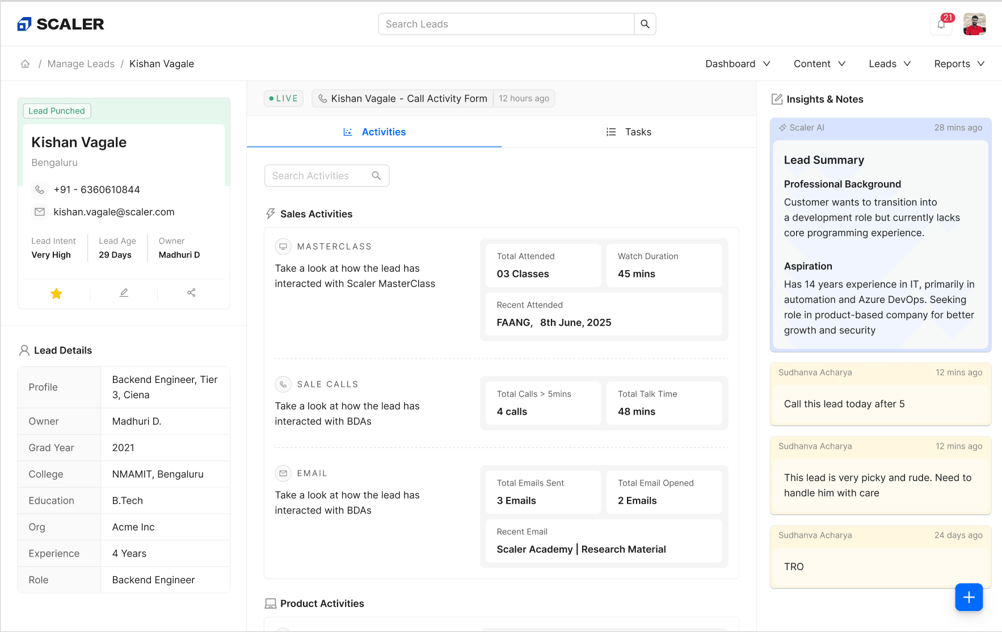
Task: Open the Recent Email Research Material card
Action: coord(604,541)
